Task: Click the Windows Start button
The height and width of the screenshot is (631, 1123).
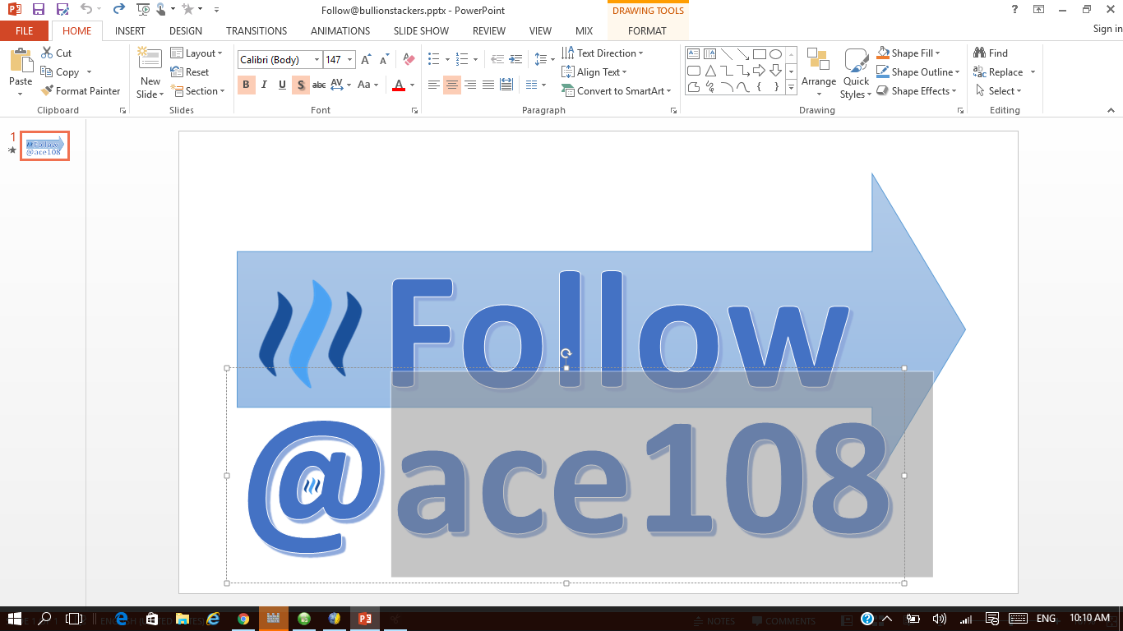Action: click(15, 619)
